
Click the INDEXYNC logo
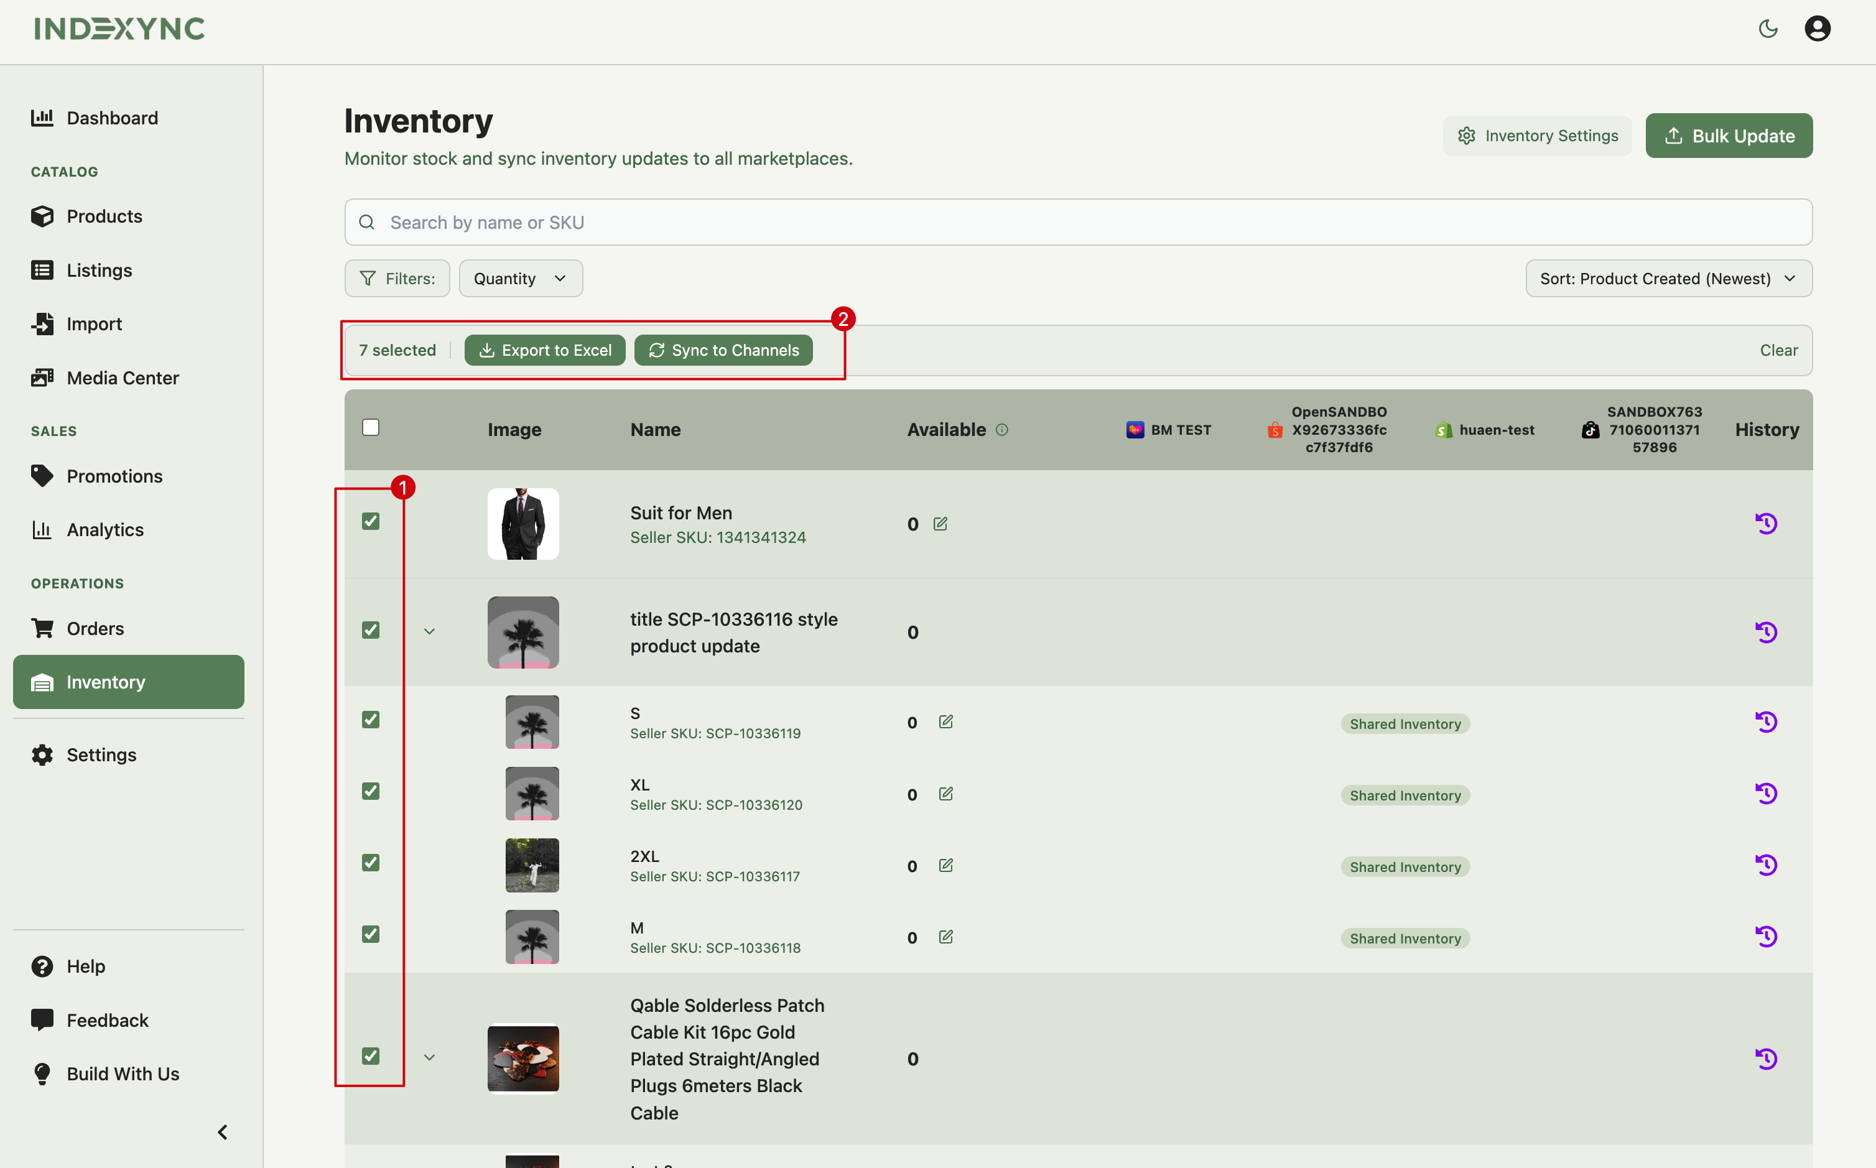tap(119, 29)
